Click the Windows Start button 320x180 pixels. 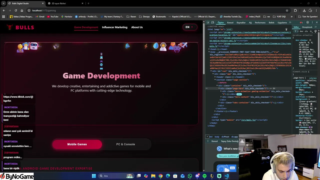[x=94, y=176]
